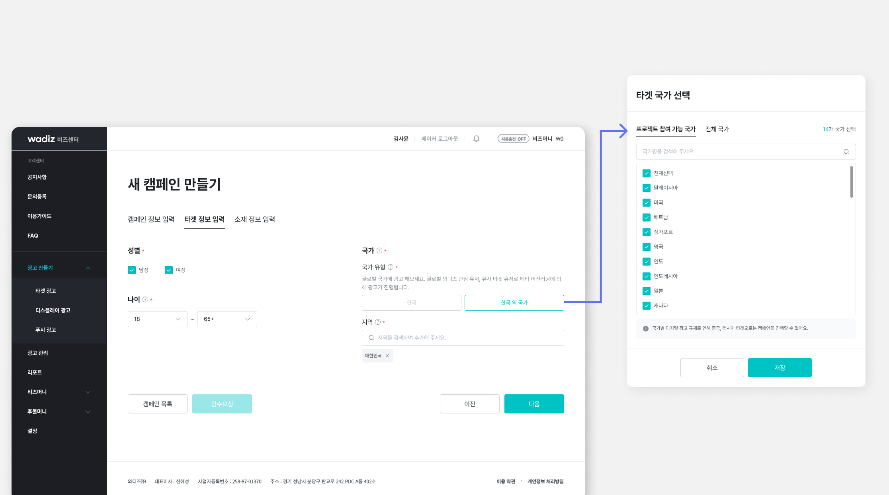Uncheck the 남성 gender checkbox
Viewport: 889px width, 495px height.
(x=132, y=270)
